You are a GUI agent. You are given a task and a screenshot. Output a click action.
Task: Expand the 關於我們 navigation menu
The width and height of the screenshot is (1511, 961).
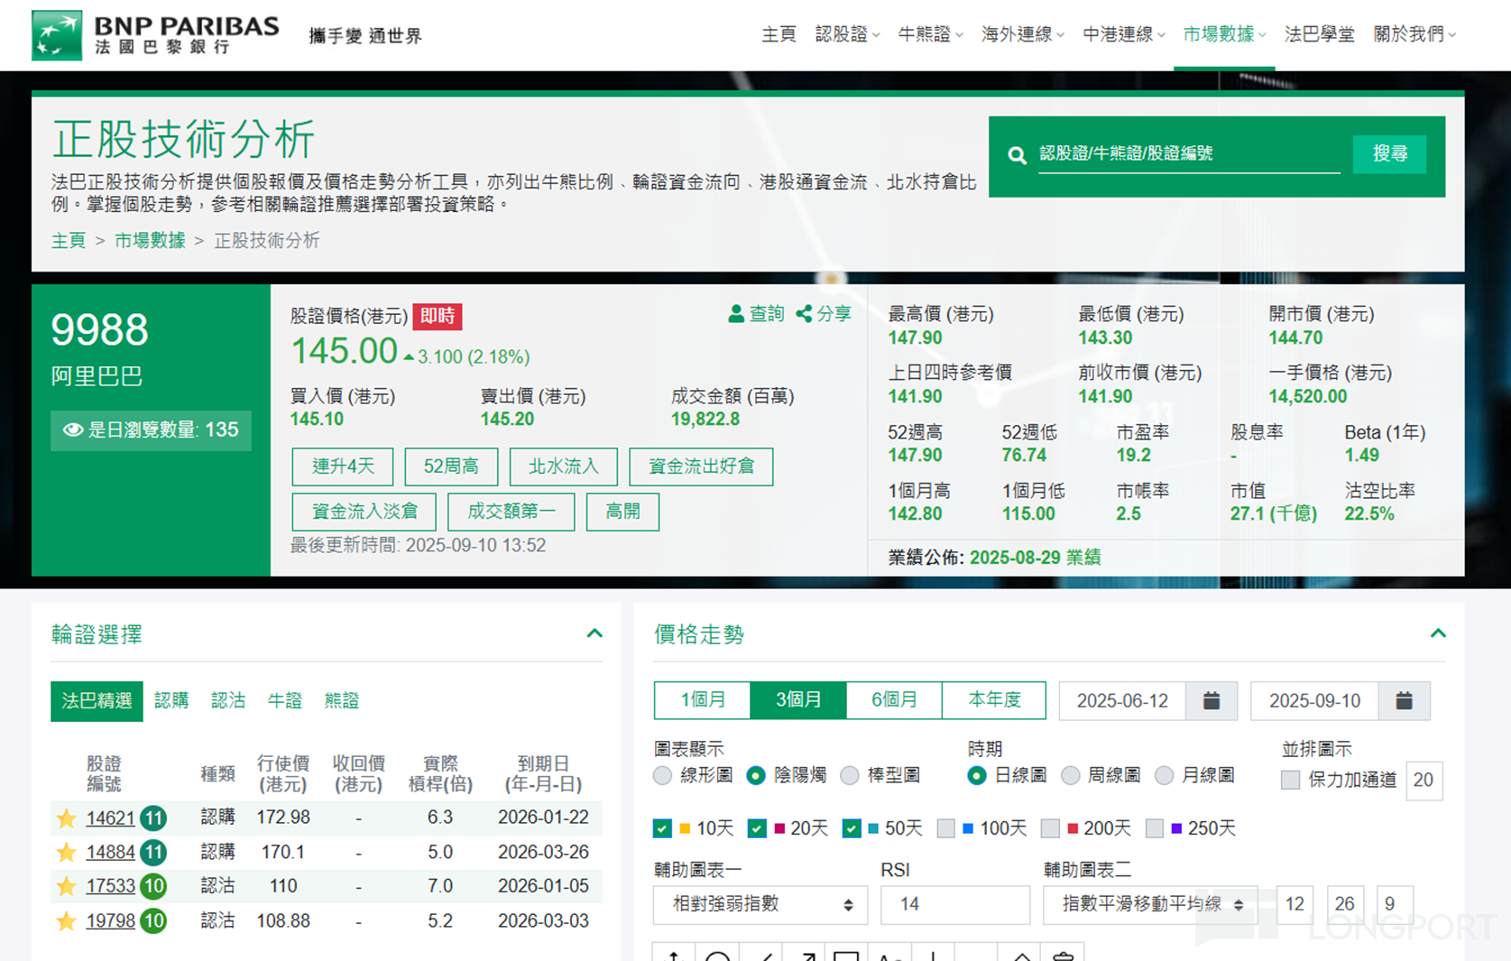[1414, 34]
